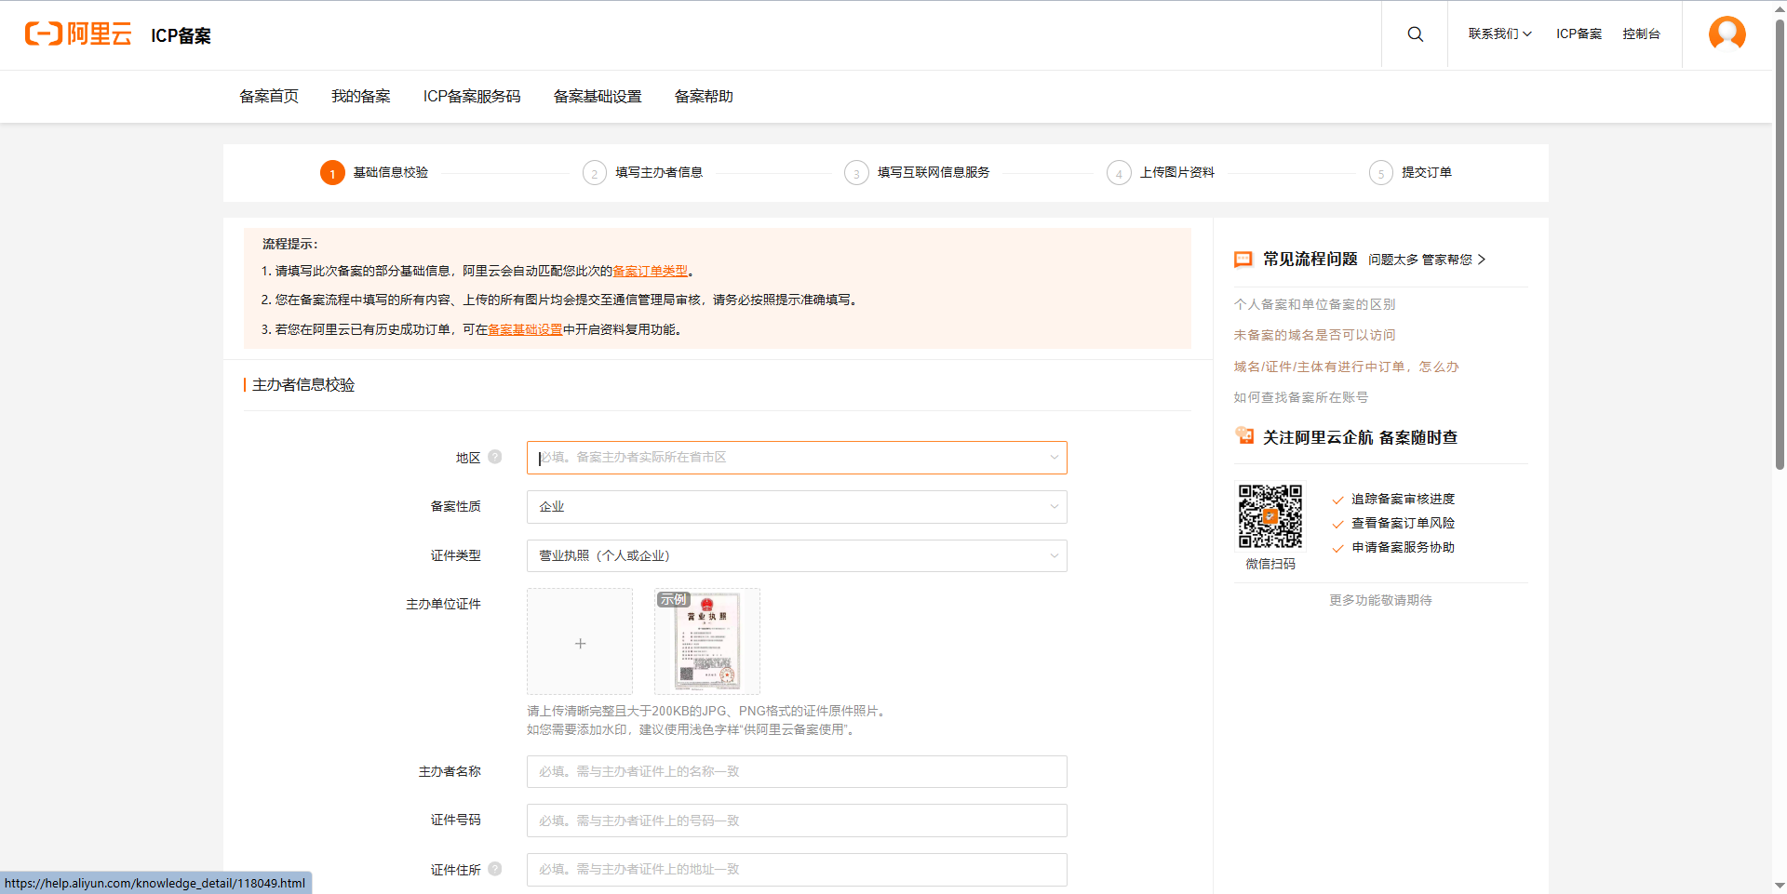This screenshot has height=894, width=1787.
Task: Open 个人备案和单位备案的区别 FAQ
Action: click(1314, 304)
